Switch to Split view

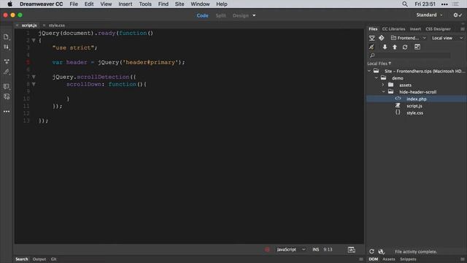point(220,15)
